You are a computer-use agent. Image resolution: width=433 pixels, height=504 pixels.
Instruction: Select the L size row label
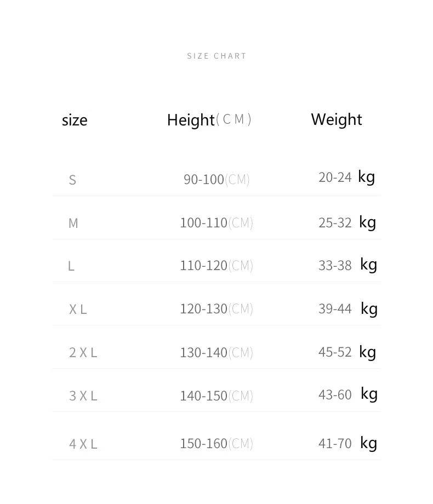coord(71,266)
